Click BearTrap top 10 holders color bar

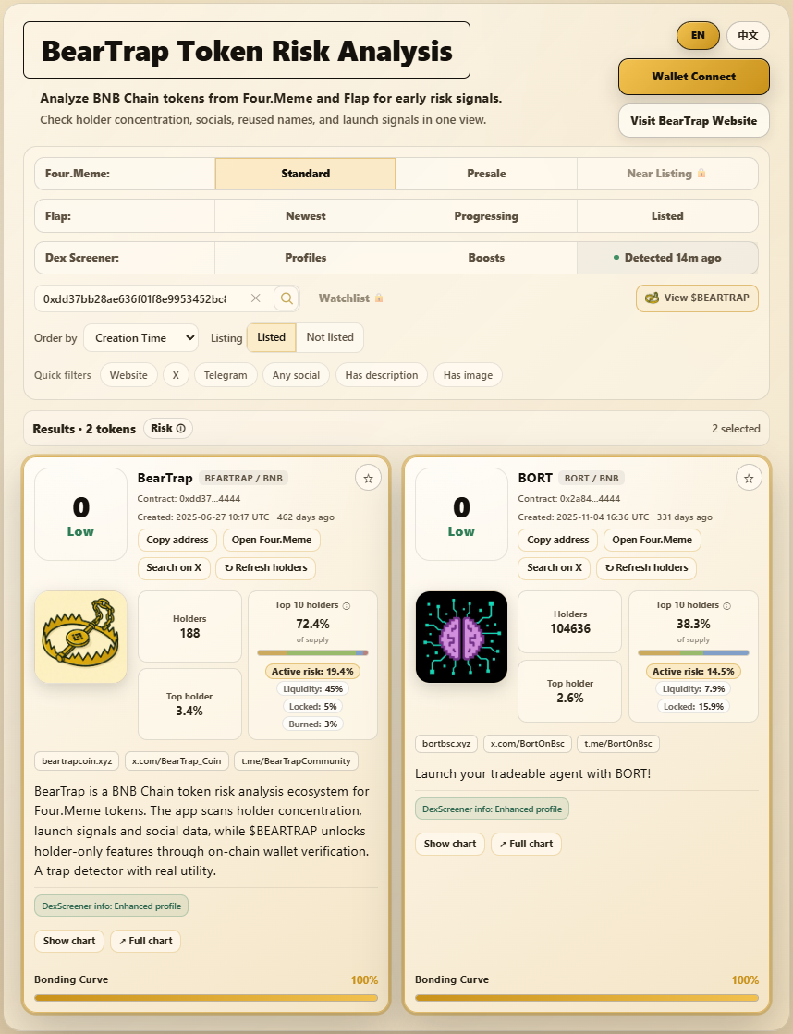point(312,653)
